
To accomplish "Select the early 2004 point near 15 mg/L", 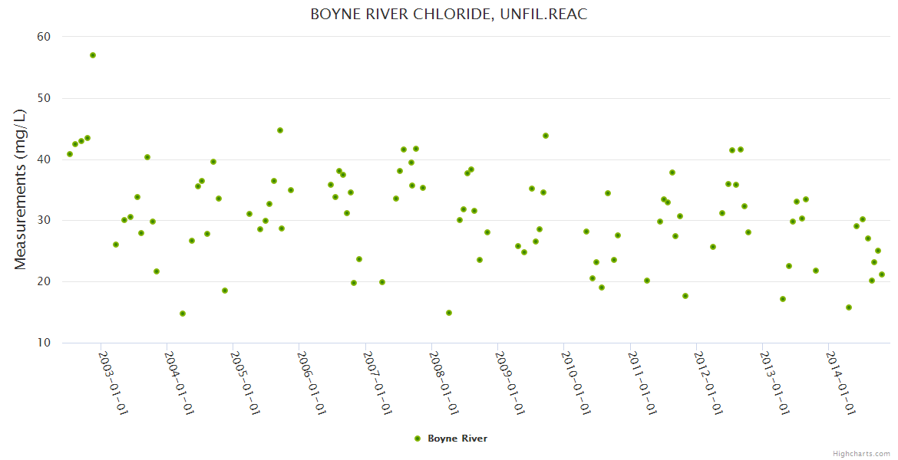I will coord(183,314).
